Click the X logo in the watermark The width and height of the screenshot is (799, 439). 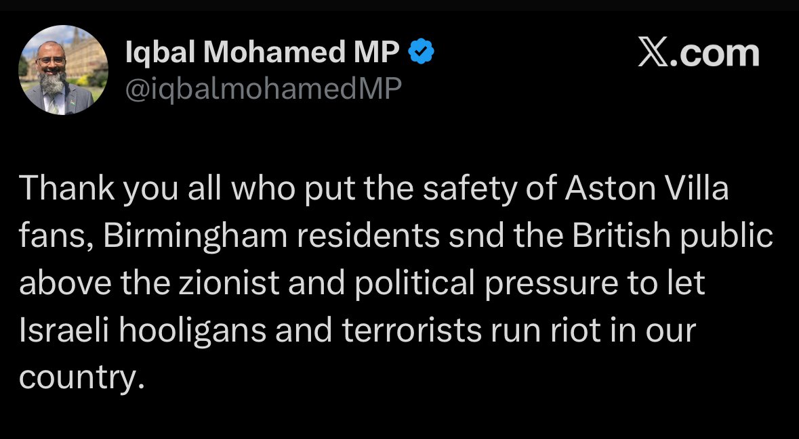pyautogui.click(x=654, y=54)
